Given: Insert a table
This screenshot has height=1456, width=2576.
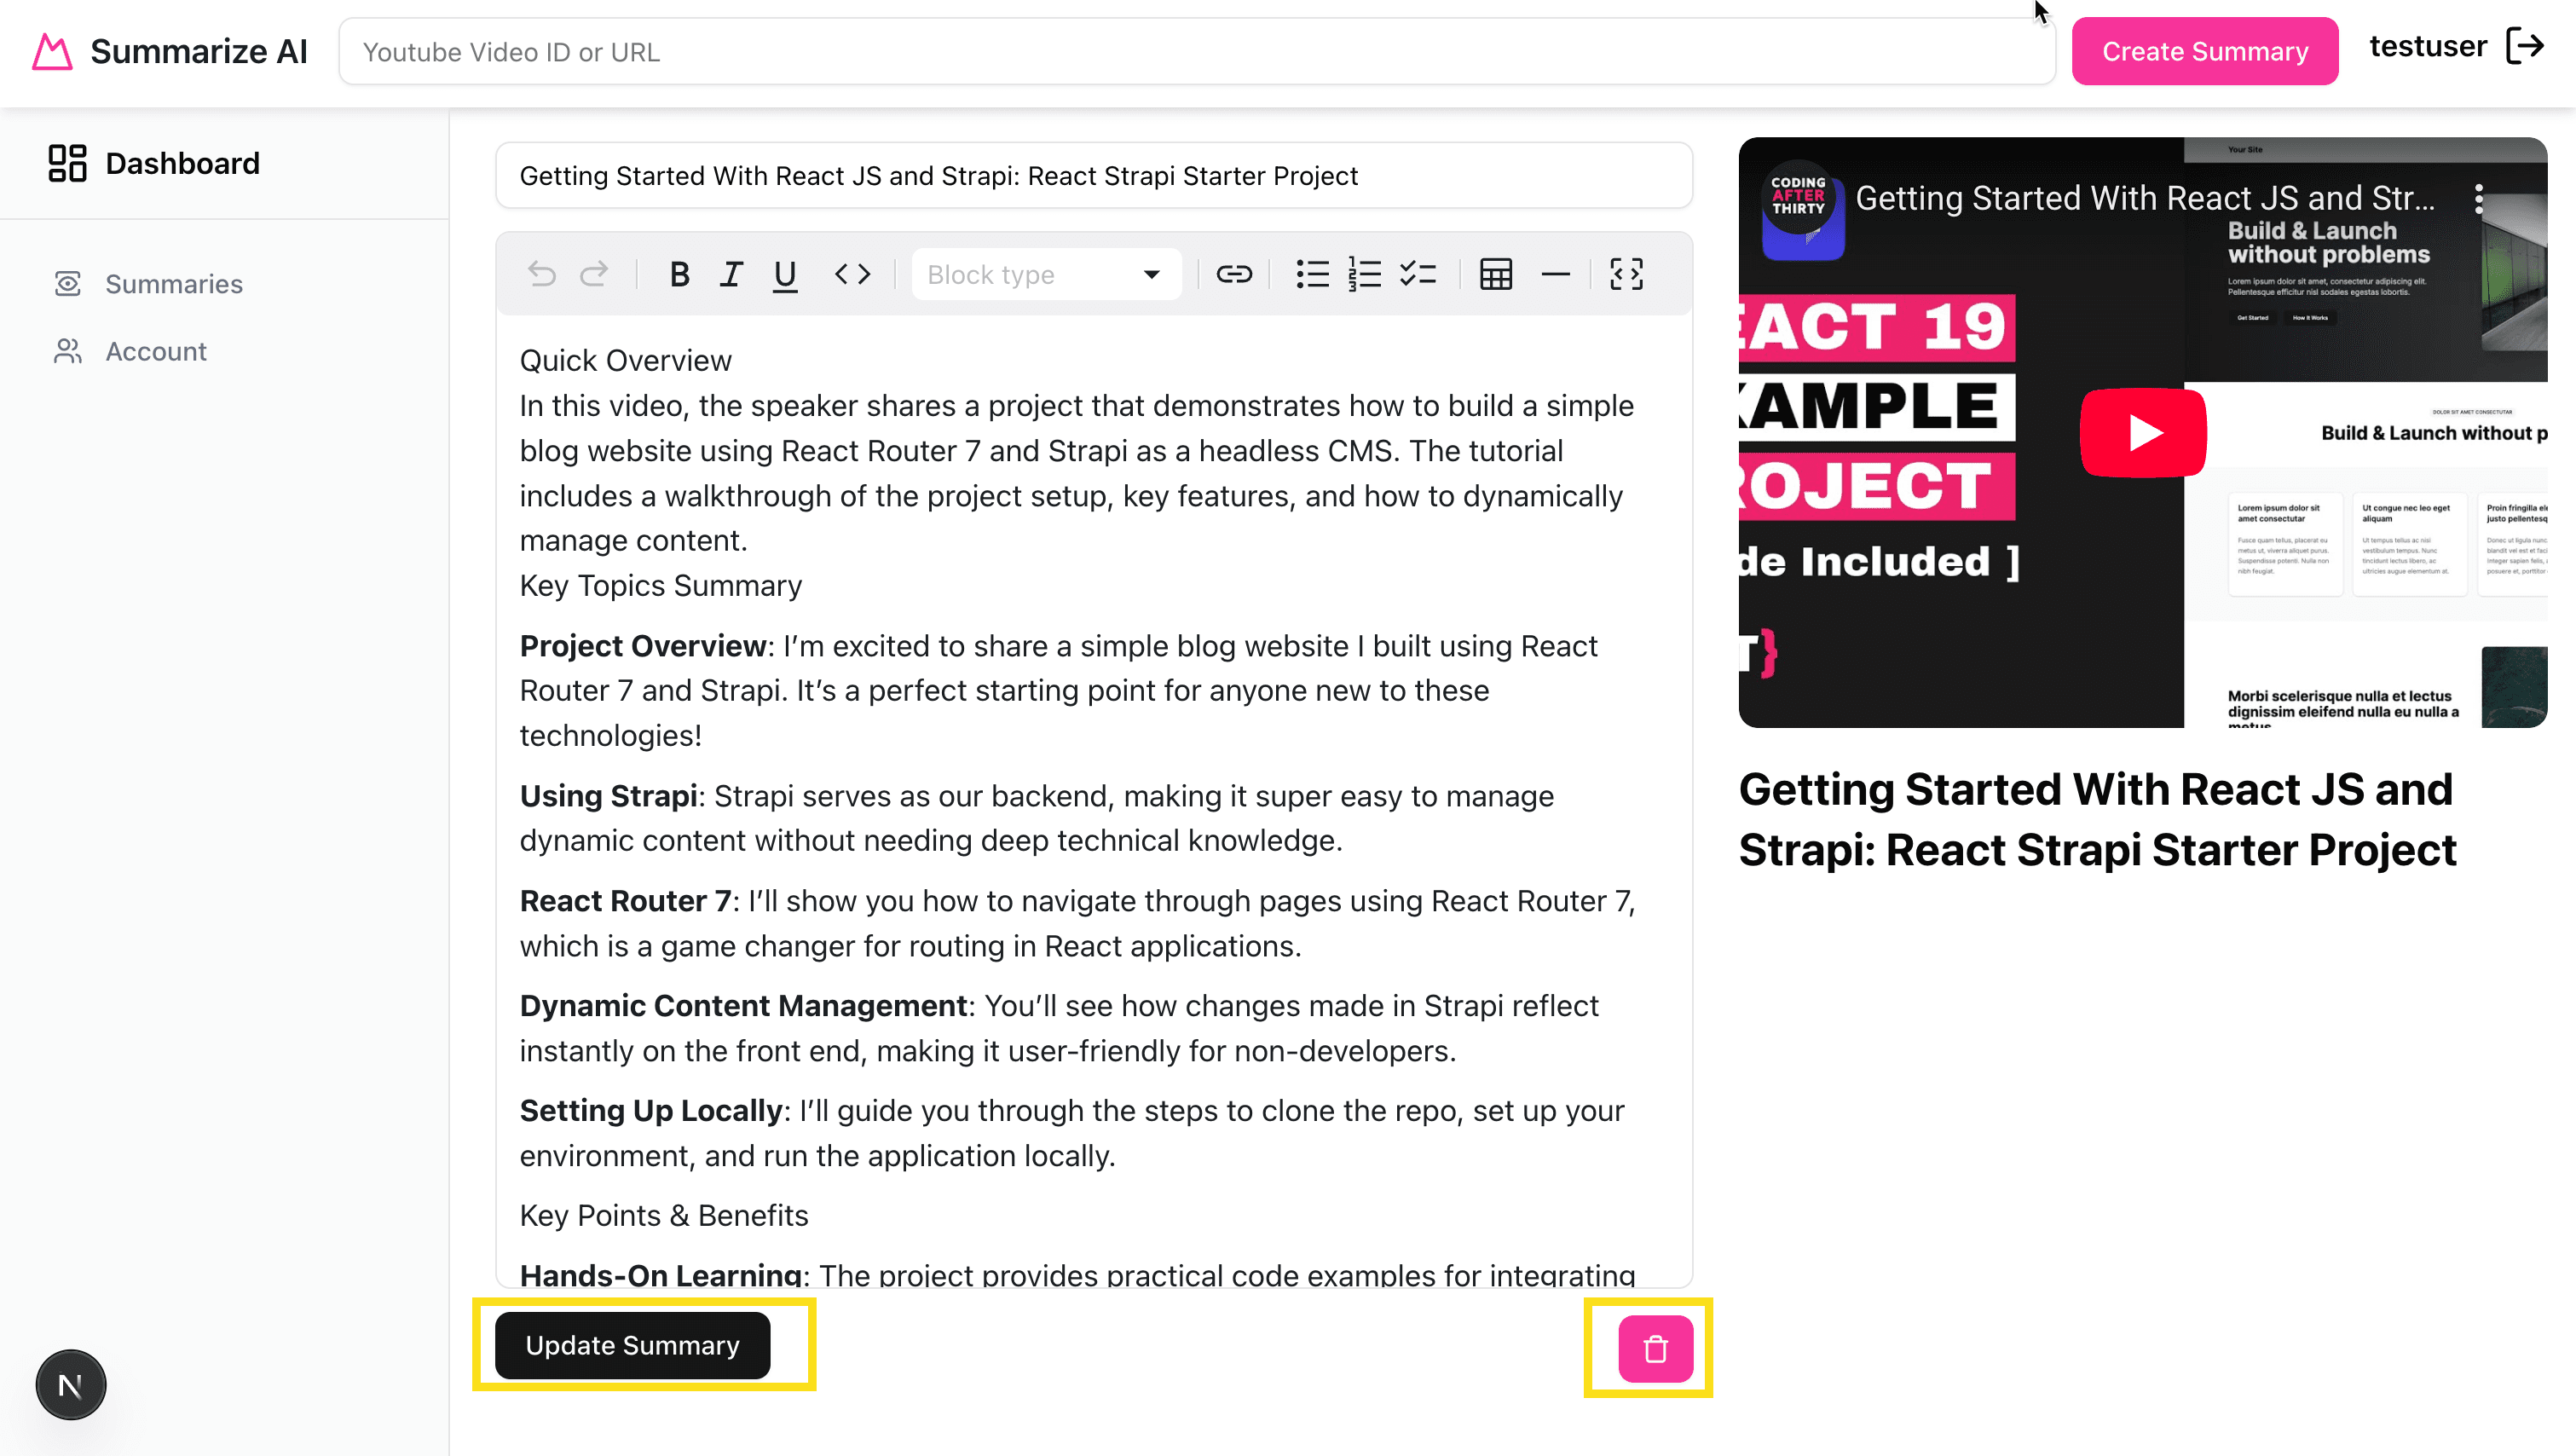Looking at the screenshot, I should tap(1496, 274).
